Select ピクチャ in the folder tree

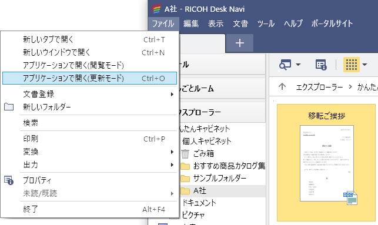tap(193, 215)
